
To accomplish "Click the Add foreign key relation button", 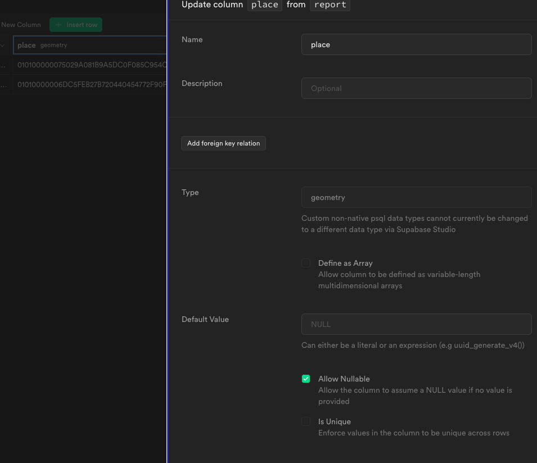I will (223, 143).
